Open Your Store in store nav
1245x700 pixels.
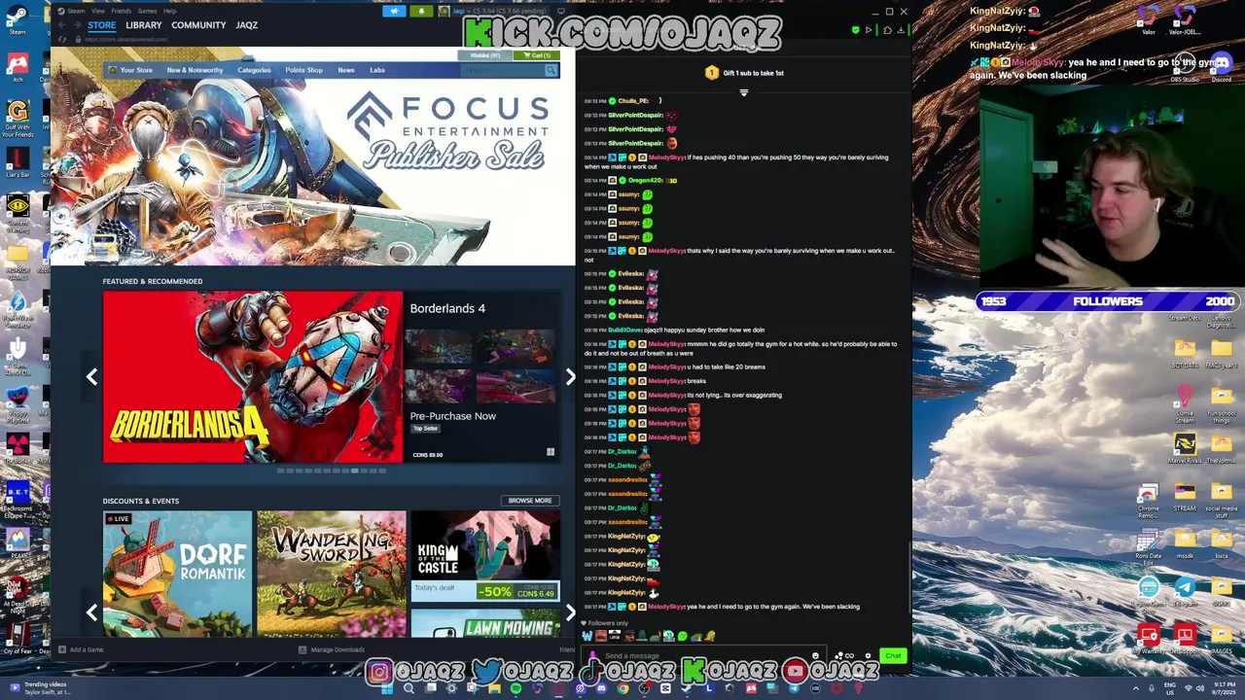(136, 70)
